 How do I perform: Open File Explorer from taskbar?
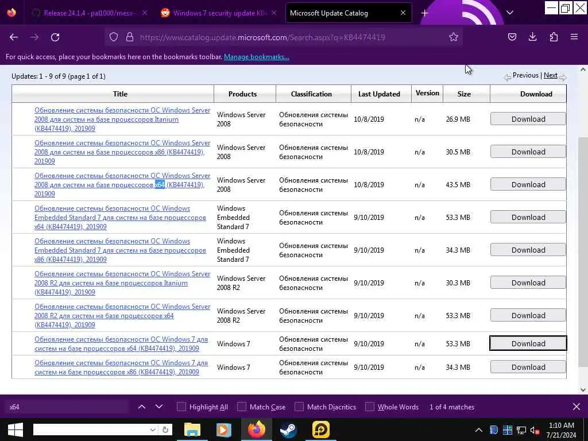[192, 430]
